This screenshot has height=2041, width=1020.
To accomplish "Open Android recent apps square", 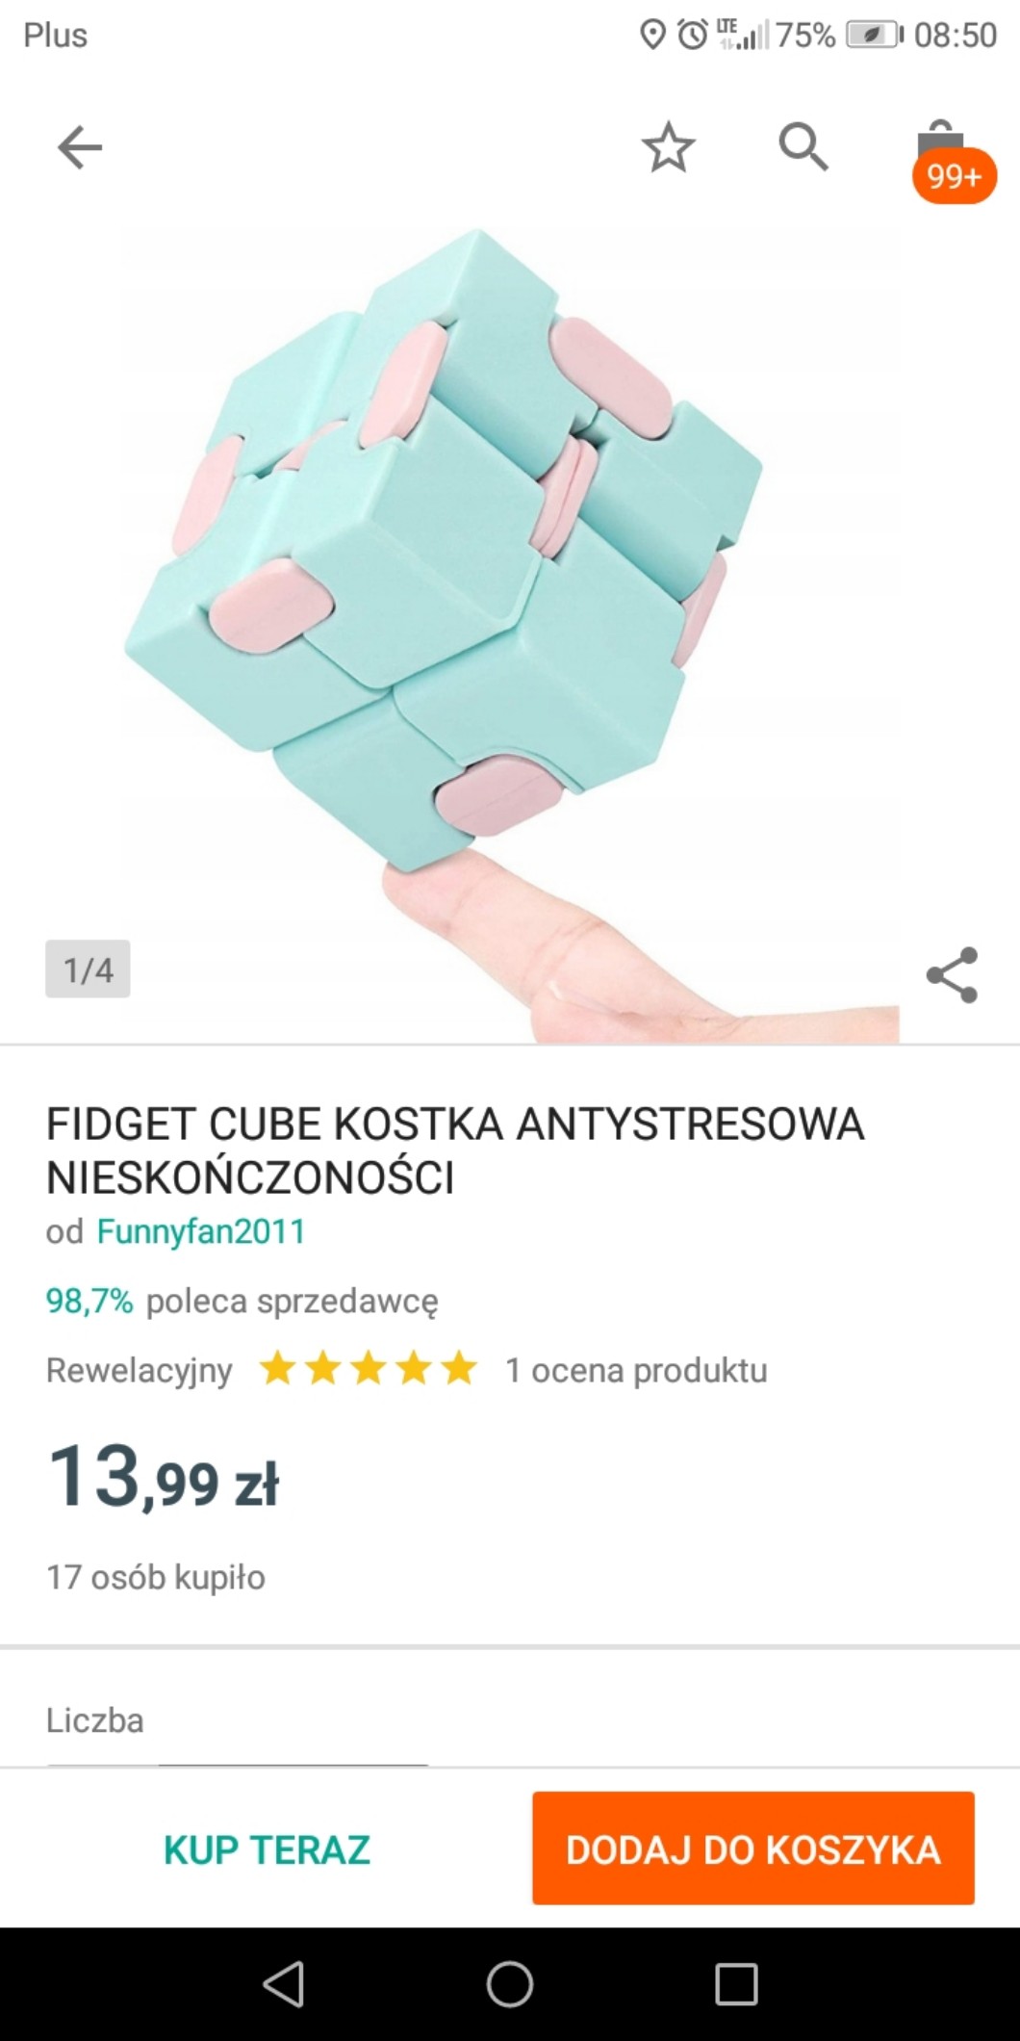I will [x=736, y=1984].
